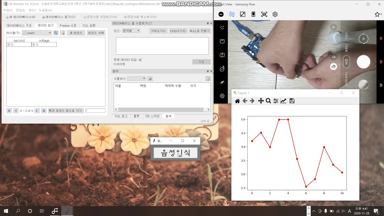
Task: Open Windows Start menu
Action: [6, 211]
